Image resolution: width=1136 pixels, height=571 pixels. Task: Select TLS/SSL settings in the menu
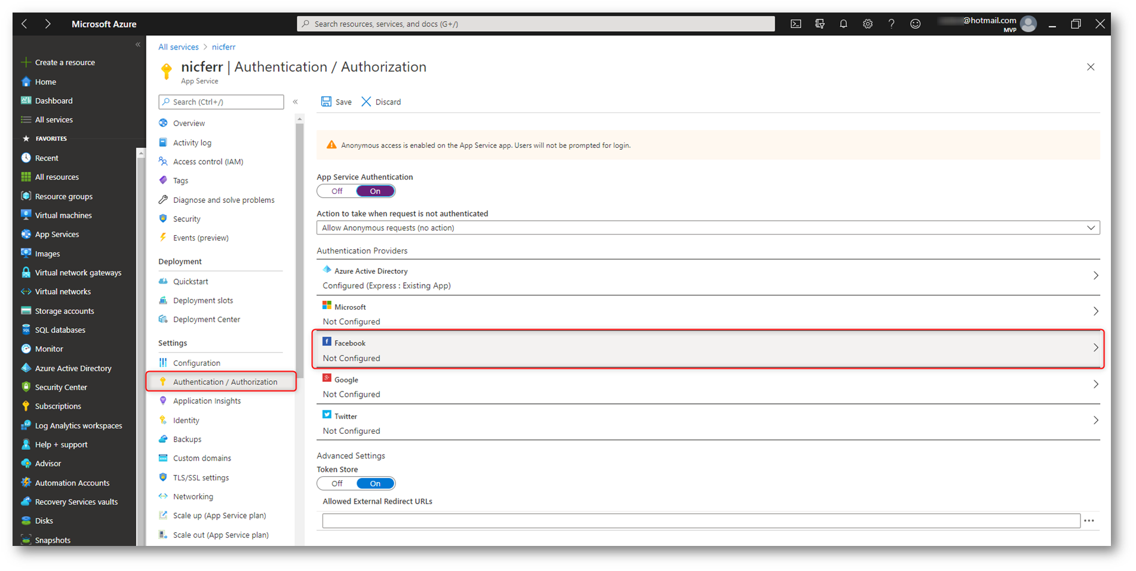click(201, 477)
